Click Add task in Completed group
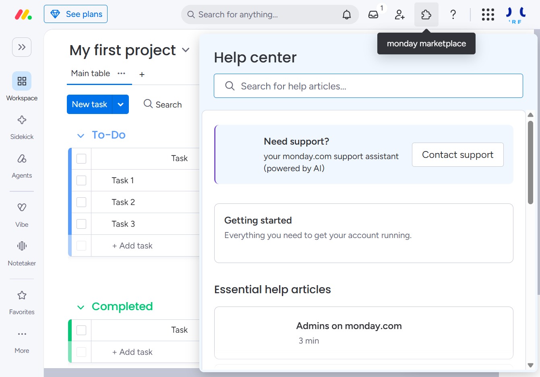The width and height of the screenshot is (540, 377). [x=132, y=352]
